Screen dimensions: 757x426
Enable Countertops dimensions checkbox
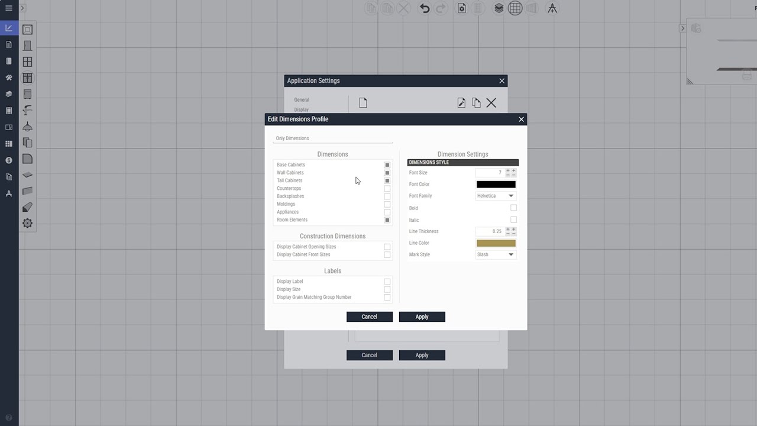387,188
